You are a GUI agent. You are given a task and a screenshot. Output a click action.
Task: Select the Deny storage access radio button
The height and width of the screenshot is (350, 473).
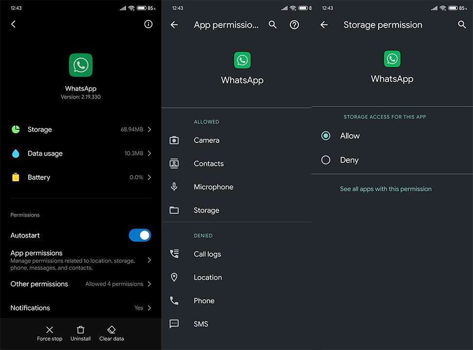coord(326,160)
